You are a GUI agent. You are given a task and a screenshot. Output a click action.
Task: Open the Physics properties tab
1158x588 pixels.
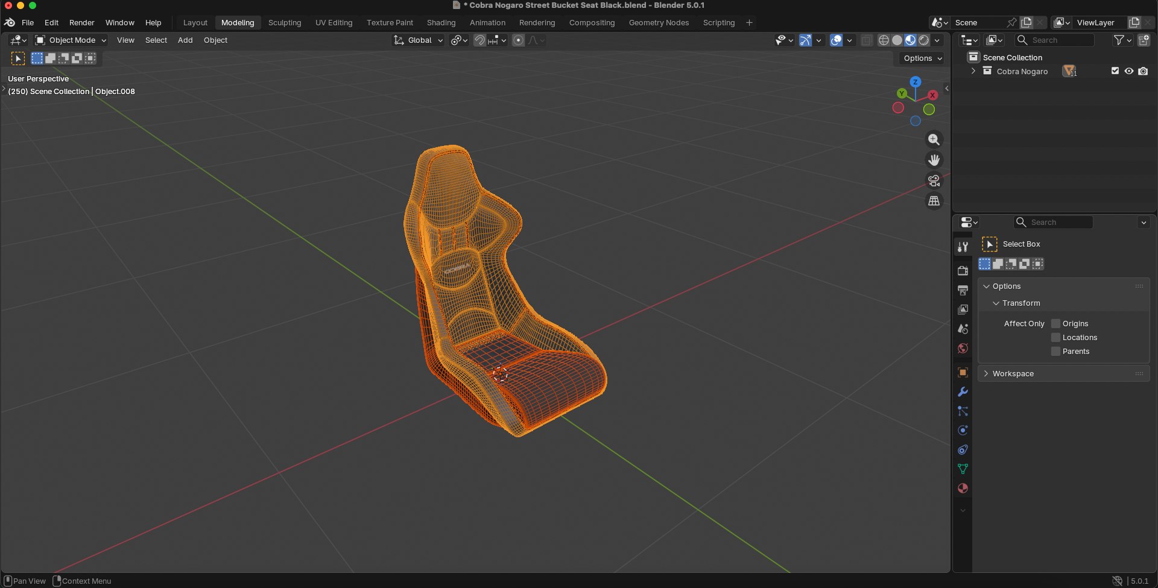click(963, 430)
